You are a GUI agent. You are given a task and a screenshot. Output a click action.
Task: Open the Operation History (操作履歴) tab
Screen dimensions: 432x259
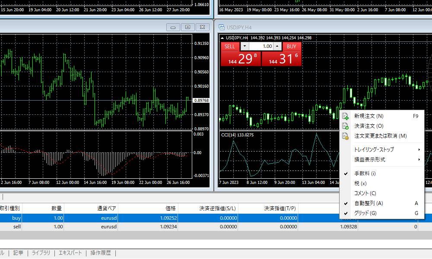[100, 253]
